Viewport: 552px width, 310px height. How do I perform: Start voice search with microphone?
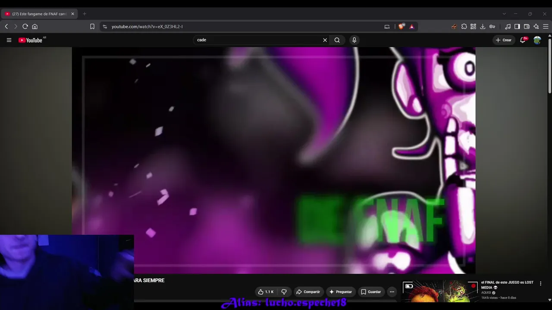(354, 40)
